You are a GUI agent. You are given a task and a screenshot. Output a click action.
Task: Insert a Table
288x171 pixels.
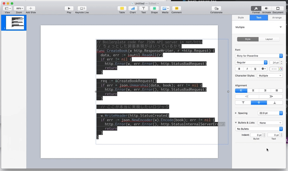point(122,8)
